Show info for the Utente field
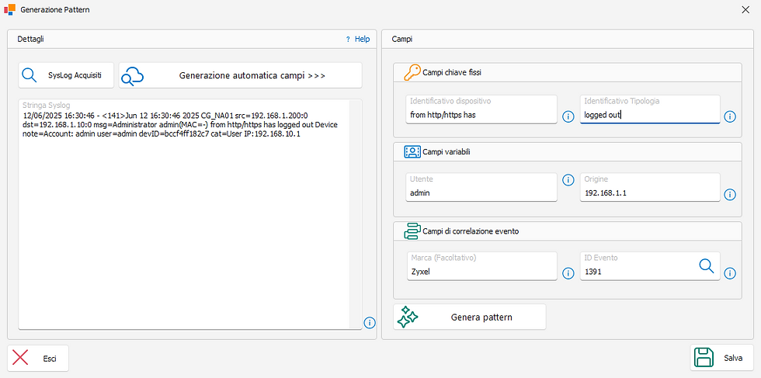This screenshot has height=378, width=761. tap(568, 180)
